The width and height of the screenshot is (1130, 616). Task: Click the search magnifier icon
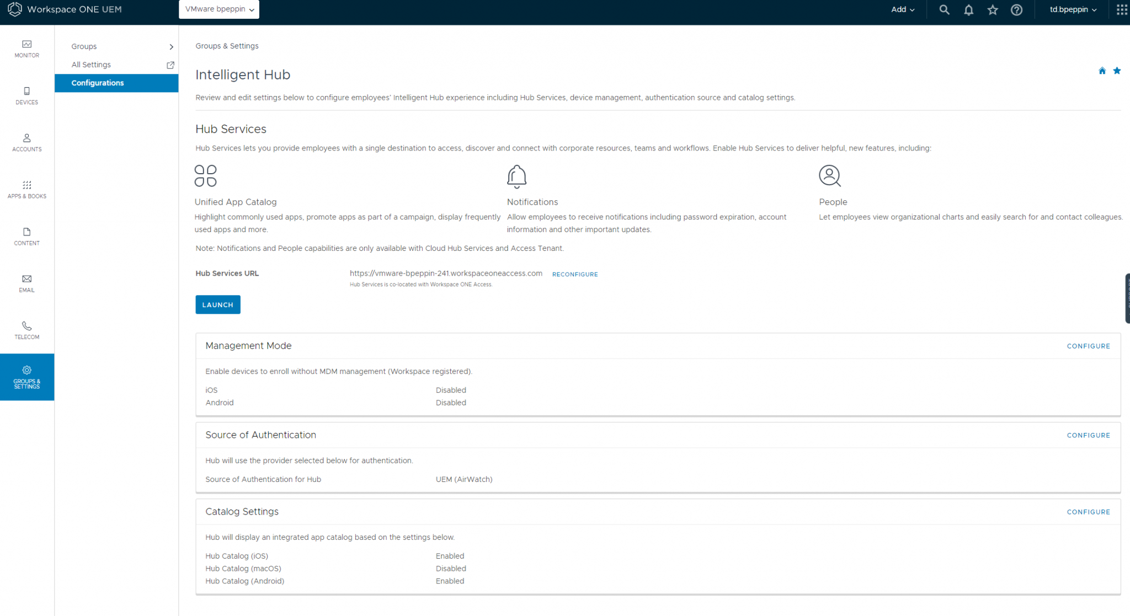pyautogui.click(x=944, y=9)
